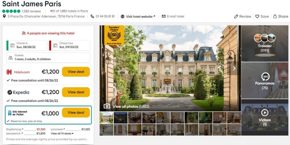290x145 pixels.
Task: Open the Check Out date picker
Action: point(70,45)
